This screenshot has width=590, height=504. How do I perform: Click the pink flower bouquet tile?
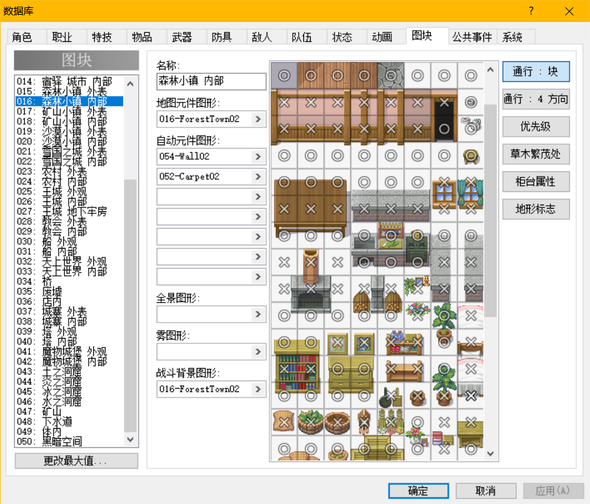point(417,311)
